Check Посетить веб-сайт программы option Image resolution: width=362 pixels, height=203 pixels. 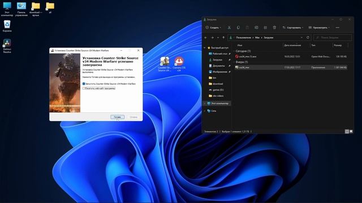[84, 88]
